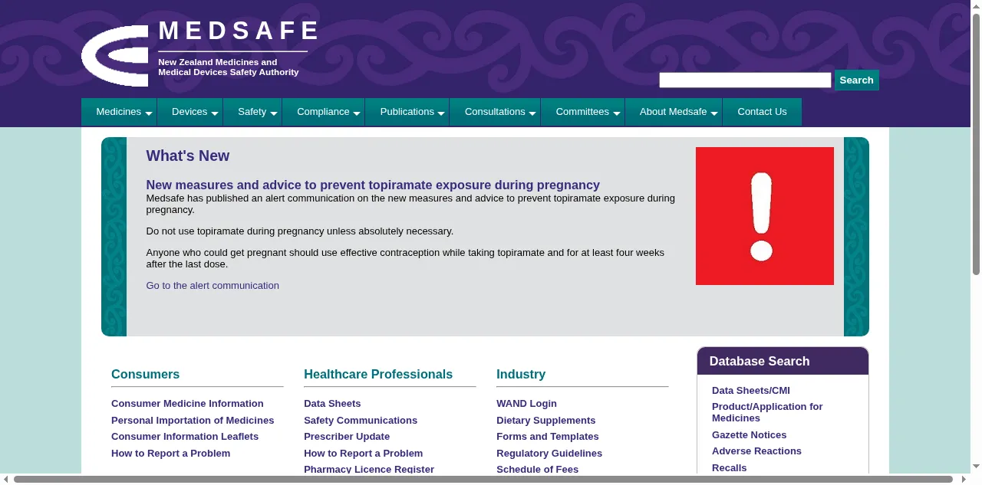Viewport: 982px width, 485px height.
Task: Open Data Sheets/CMI database search
Action: [751, 390]
